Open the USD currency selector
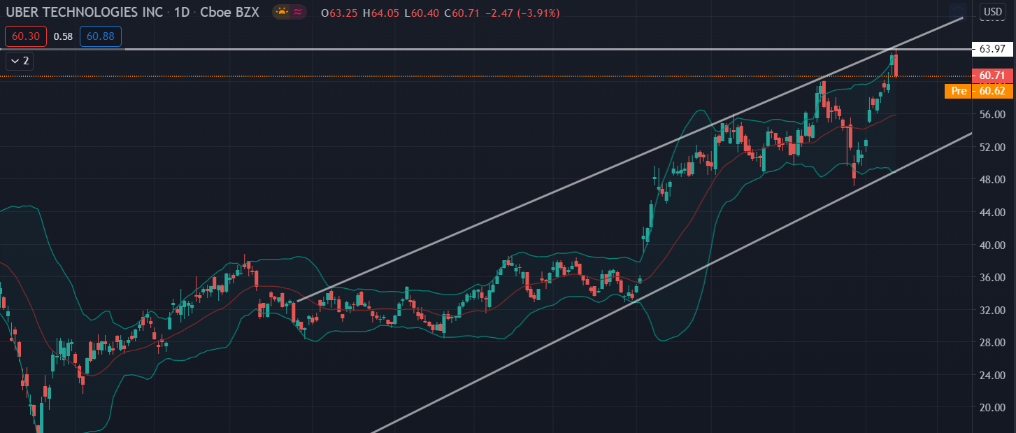 click(x=992, y=11)
